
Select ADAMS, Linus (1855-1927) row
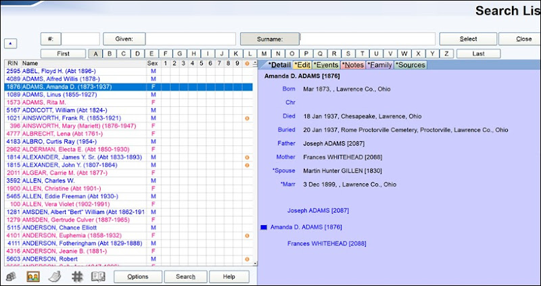[x=128, y=95]
